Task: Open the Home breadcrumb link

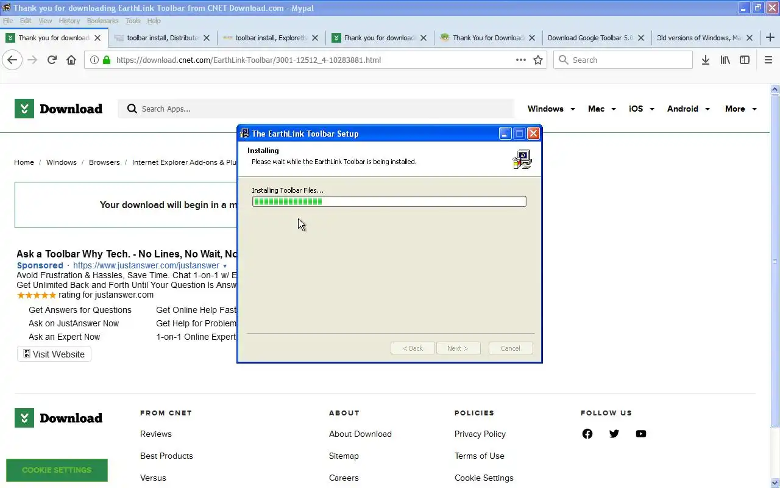Action: [24, 162]
